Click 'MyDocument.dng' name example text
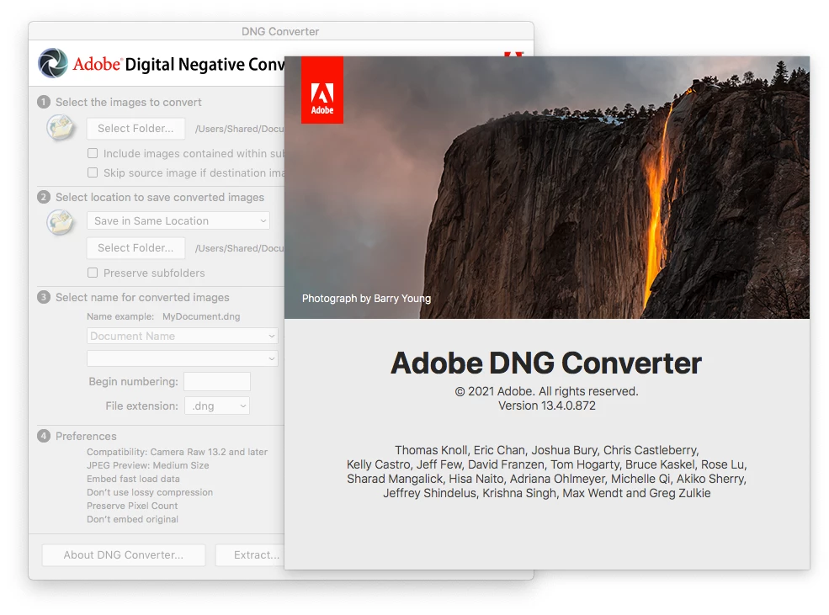This screenshot has width=829, height=615. 201,316
